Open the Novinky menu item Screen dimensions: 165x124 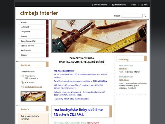click(32, 22)
